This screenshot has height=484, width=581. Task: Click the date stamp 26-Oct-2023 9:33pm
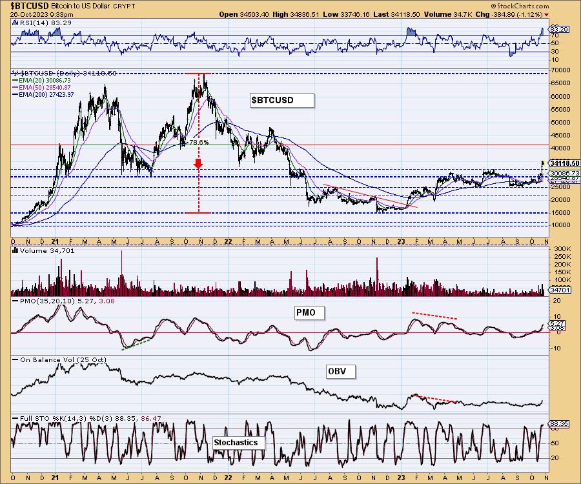coord(41,14)
